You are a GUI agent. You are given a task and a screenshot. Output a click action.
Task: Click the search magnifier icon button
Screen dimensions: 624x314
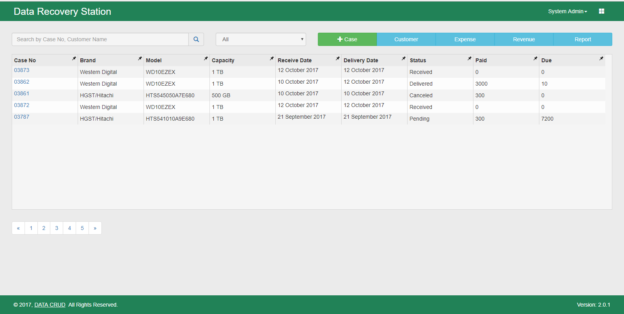pos(196,39)
